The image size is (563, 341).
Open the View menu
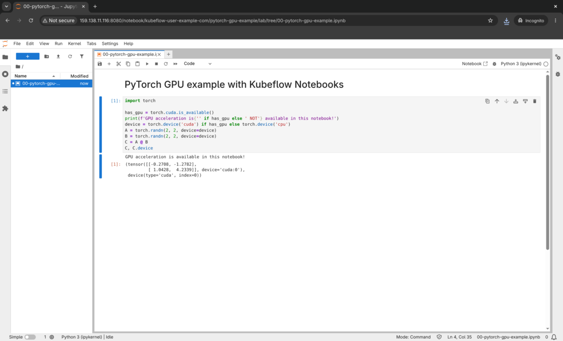(44, 43)
